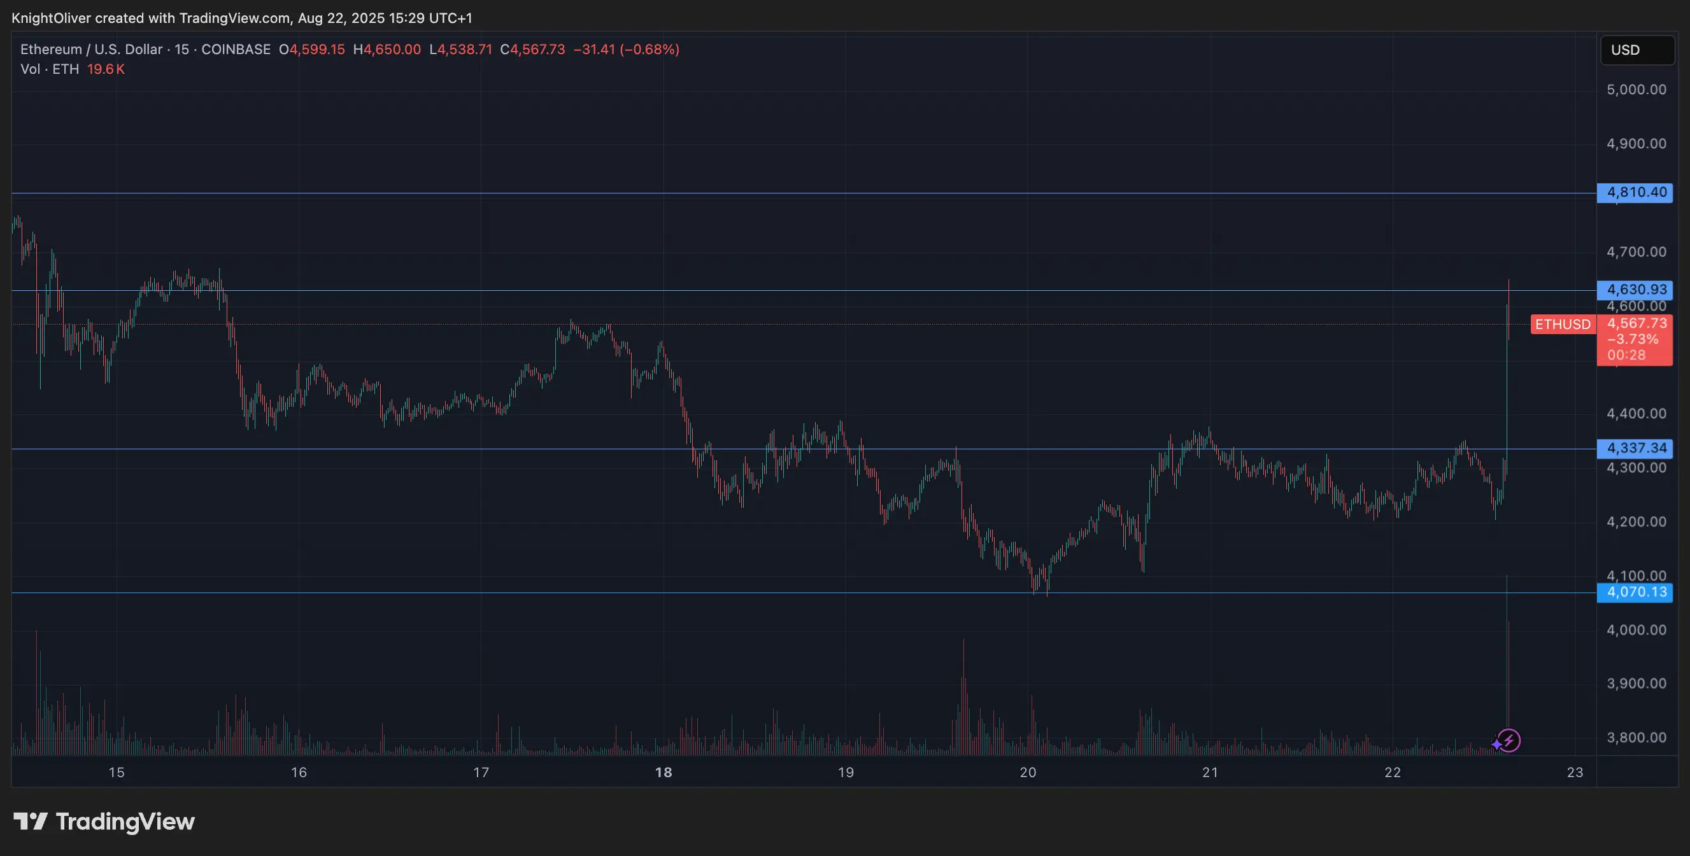Click the 4,400.00 mark on the price scale
This screenshot has width=1690, height=856.
point(1638,413)
